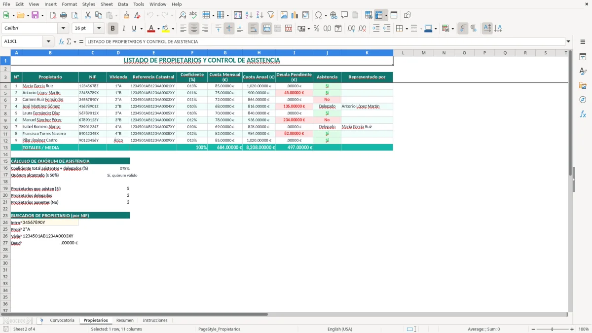Open the Font Name dropdown list
Screen dimensions: 592x333
64,28
